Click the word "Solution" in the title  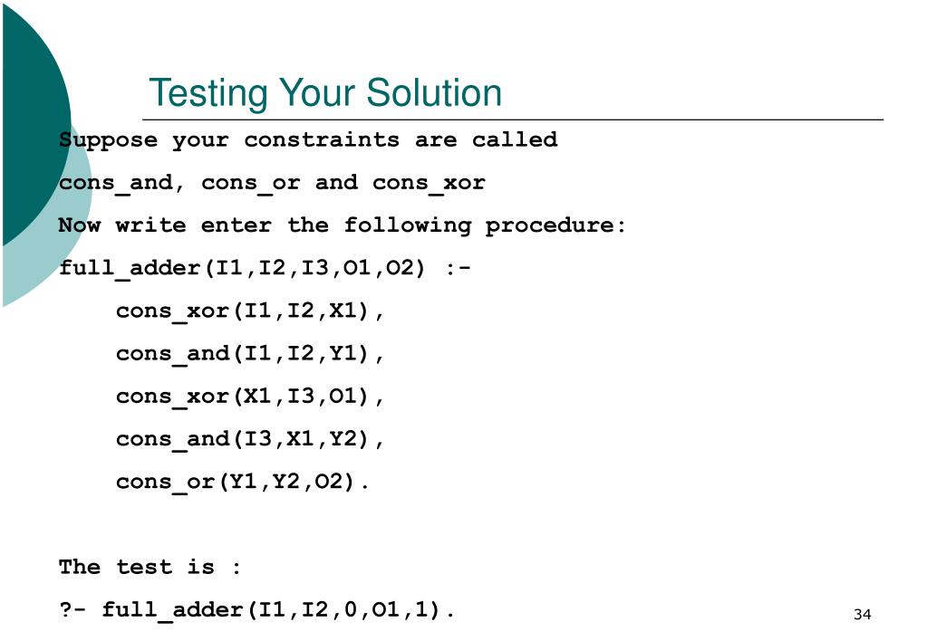[434, 93]
